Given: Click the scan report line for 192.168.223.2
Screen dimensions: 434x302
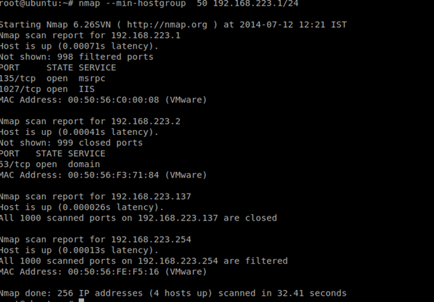Looking at the screenshot, I should pos(90,121).
